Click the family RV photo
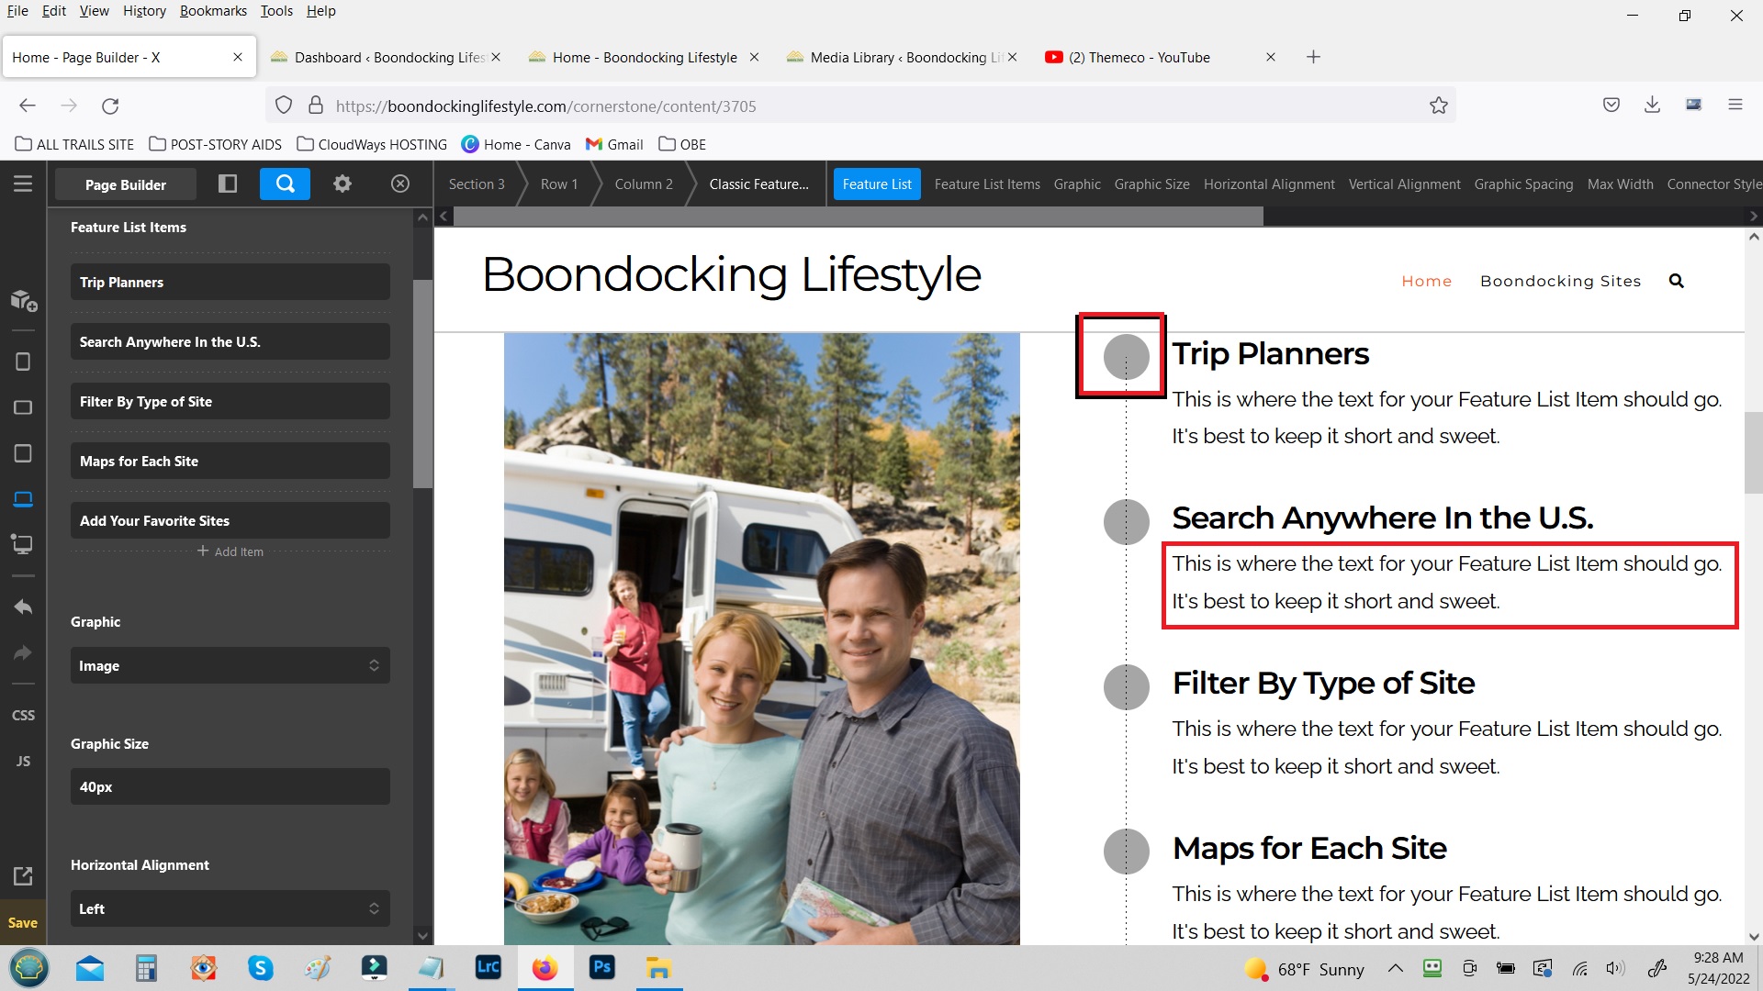Screen dimensions: 1763x991 (761, 639)
